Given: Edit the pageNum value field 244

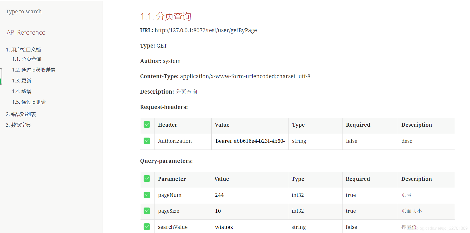Looking at the screenshot, I should (249, 195).
